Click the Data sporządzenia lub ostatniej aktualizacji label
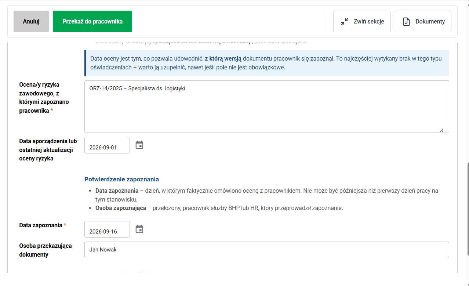 pyautogui.click(x=48, y=150)
